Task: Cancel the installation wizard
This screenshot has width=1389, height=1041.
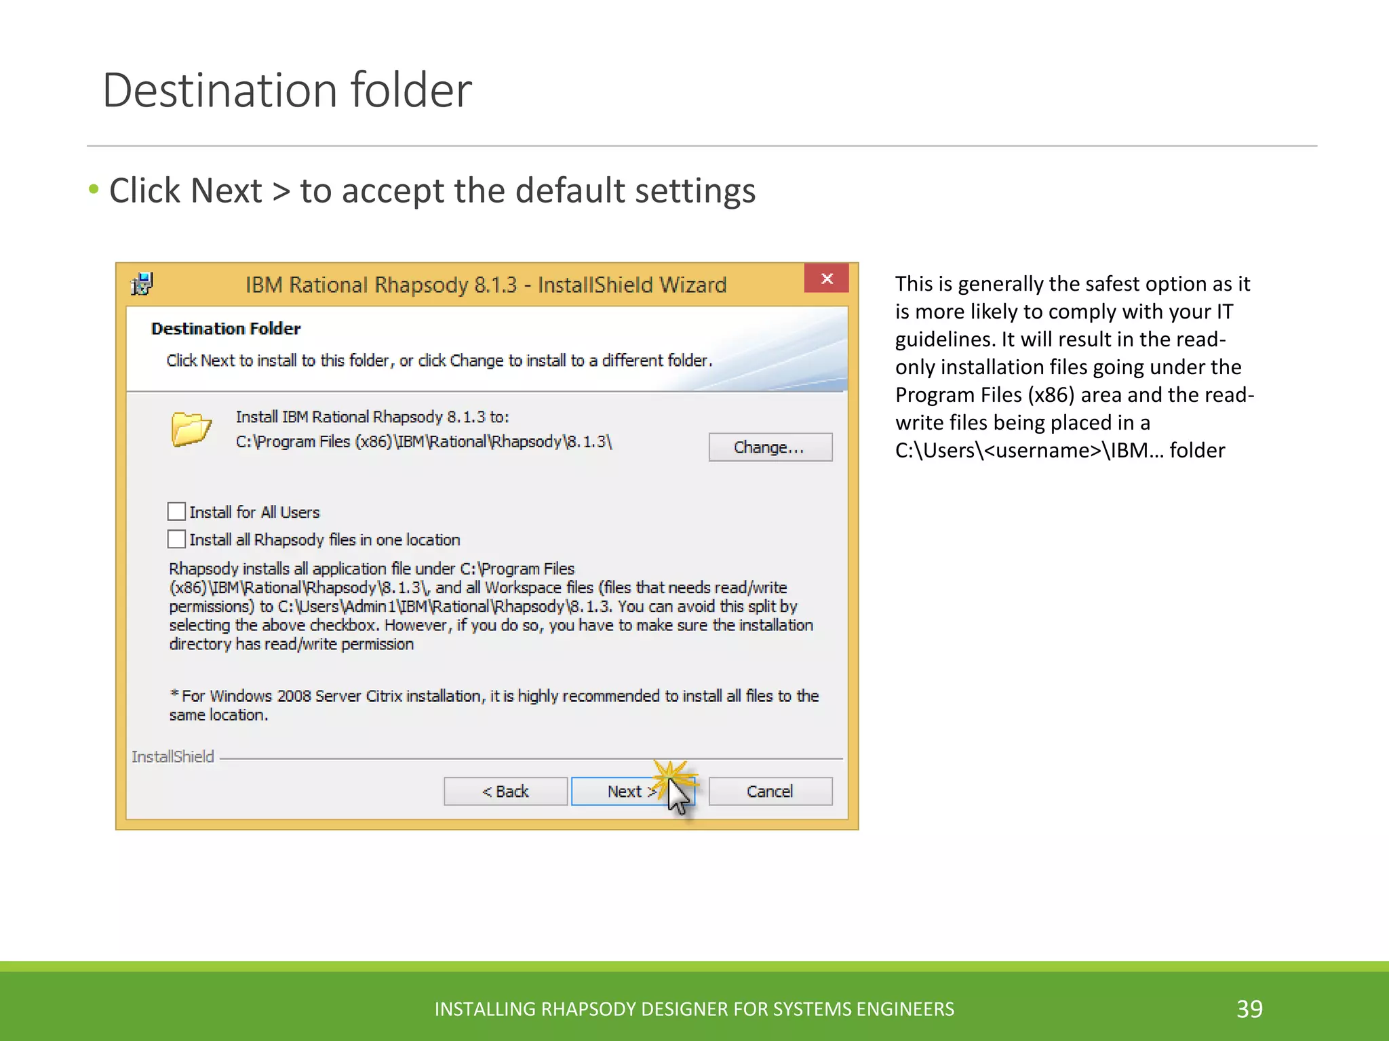Action: [770, 792]
